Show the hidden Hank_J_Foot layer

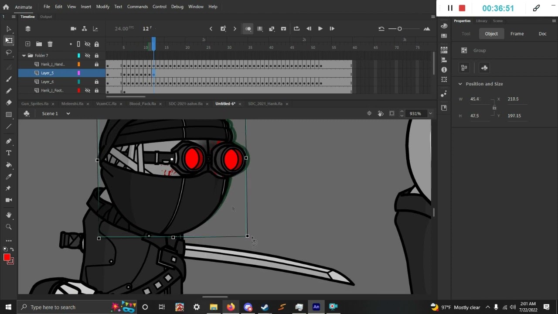click(87, 90)
